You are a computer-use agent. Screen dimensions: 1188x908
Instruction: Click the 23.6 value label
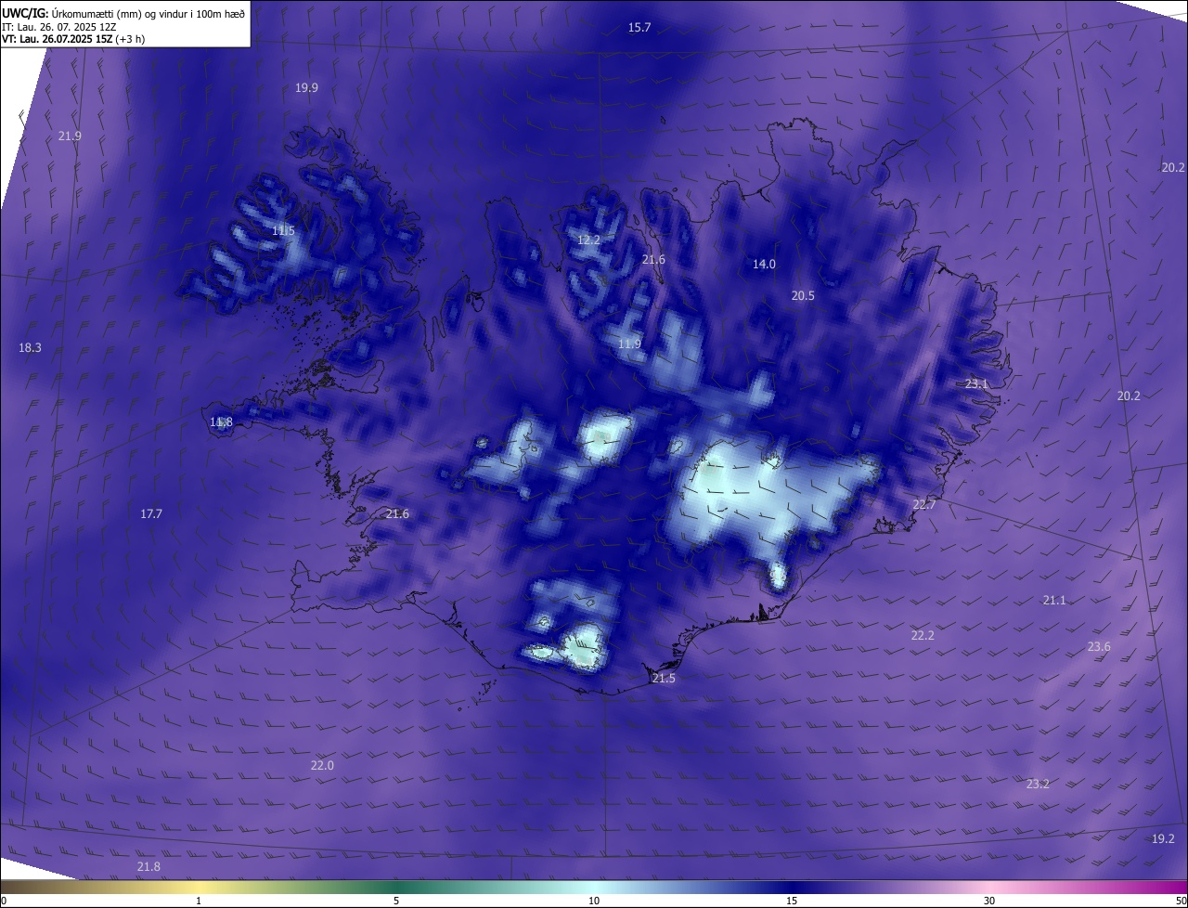click(1099, 647)
